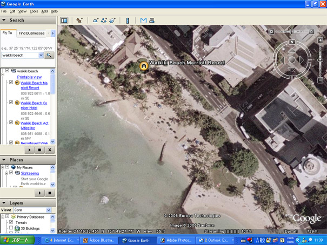Collapse the Places panel
The height and width of the screenshot is (245, 327).
click(4, 160)
